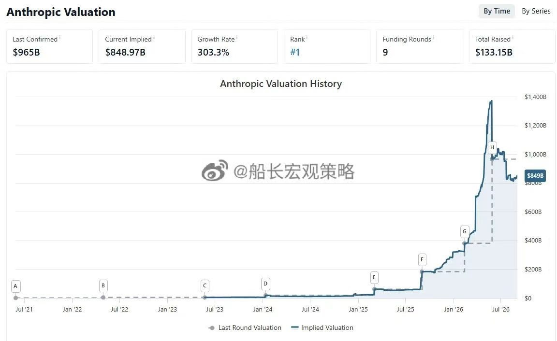This screenshot has width=557, height=341.
Task: Click the $1,000B y-axis label
Action: pos(535,155)
